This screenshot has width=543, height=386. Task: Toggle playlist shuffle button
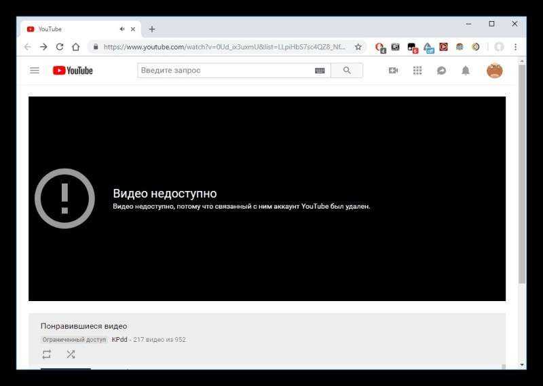[71, 354]
